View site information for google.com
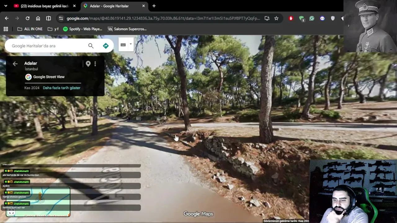The width and height of the screenshot is (397, 223). 61,18
